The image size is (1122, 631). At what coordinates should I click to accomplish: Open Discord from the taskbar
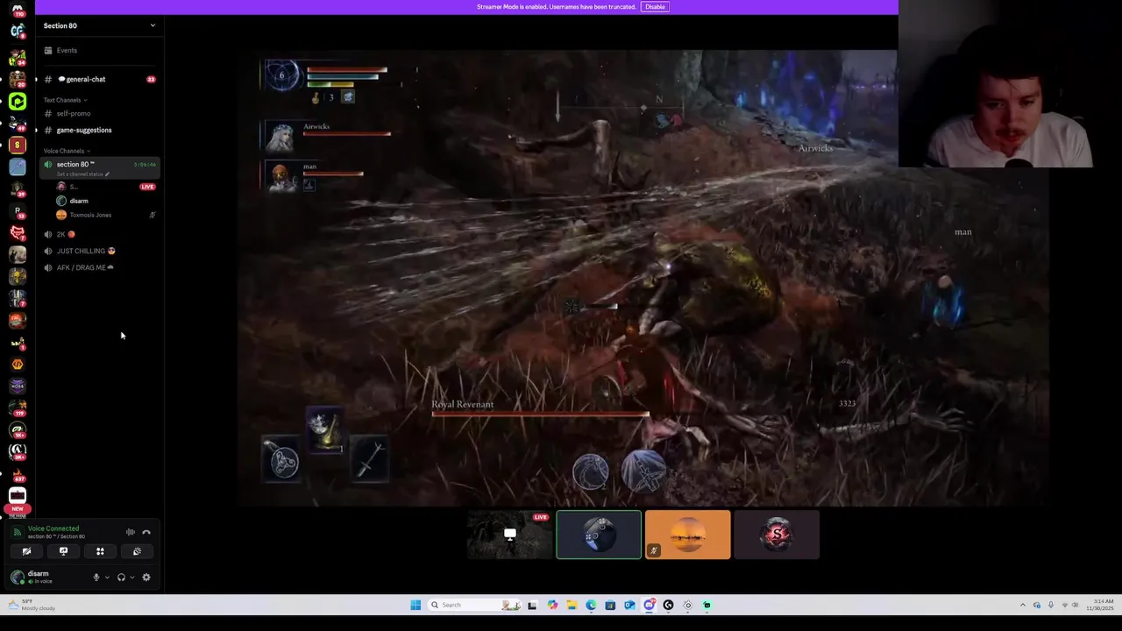click(x=649, y=605)
